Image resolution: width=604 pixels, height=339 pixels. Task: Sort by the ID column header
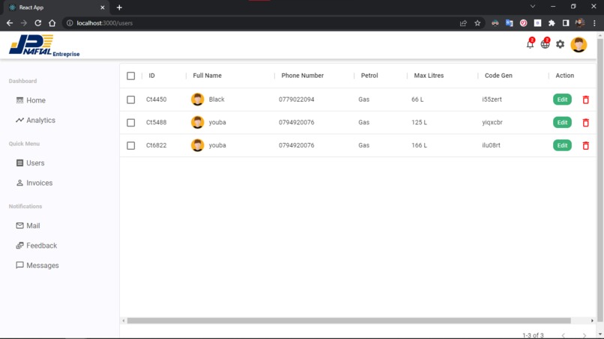click(152, 76)
